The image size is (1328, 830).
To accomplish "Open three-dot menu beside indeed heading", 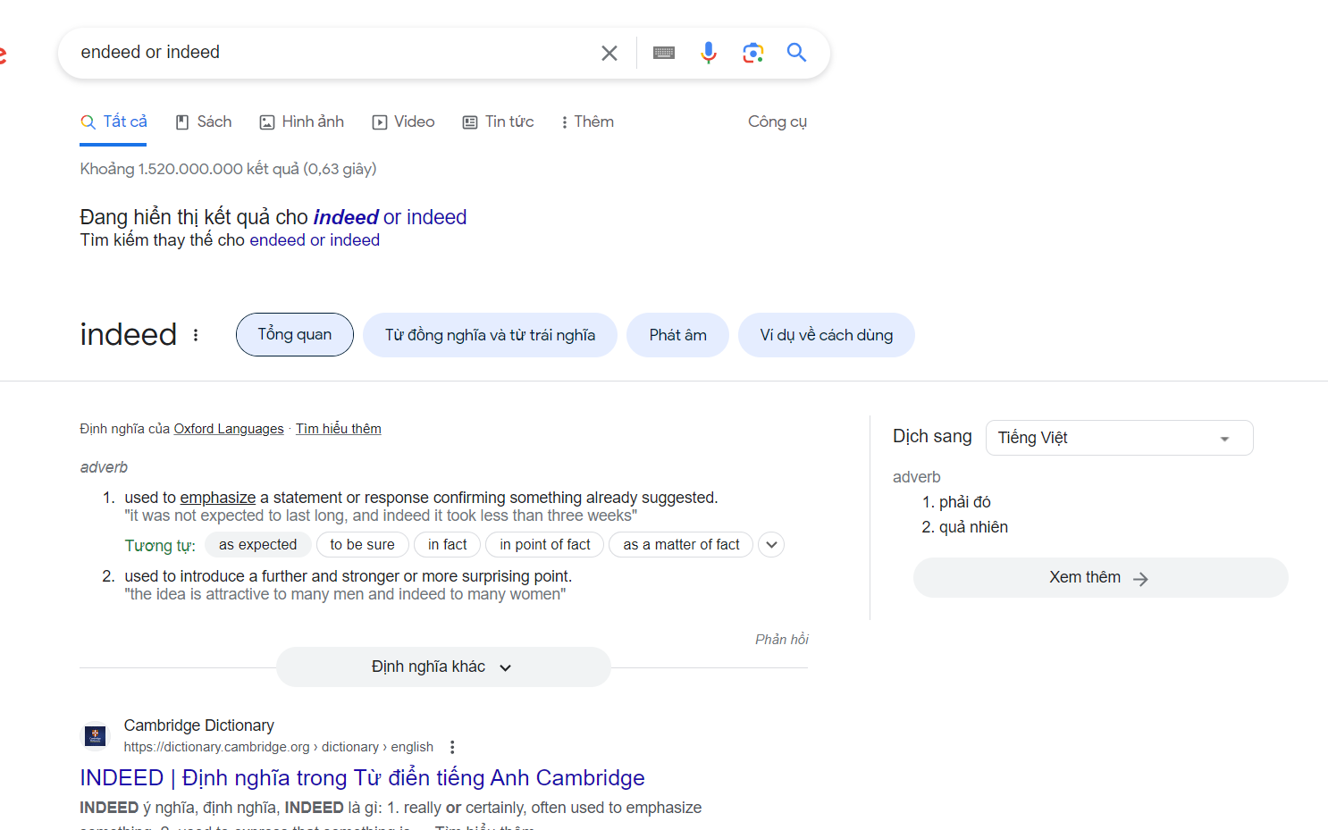I will coord(196,335).
